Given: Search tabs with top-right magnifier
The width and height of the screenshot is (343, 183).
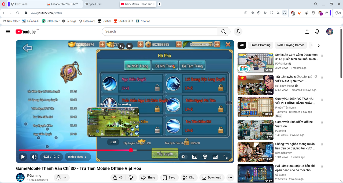Looking at the screenshot, I should tap(316, 4).
